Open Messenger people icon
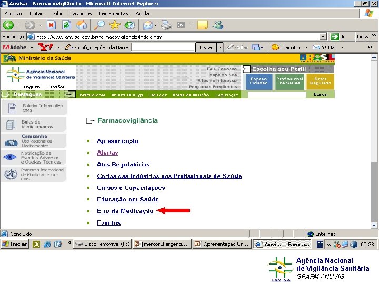Screen dimensions: 379x284 (x=218, y=25)
